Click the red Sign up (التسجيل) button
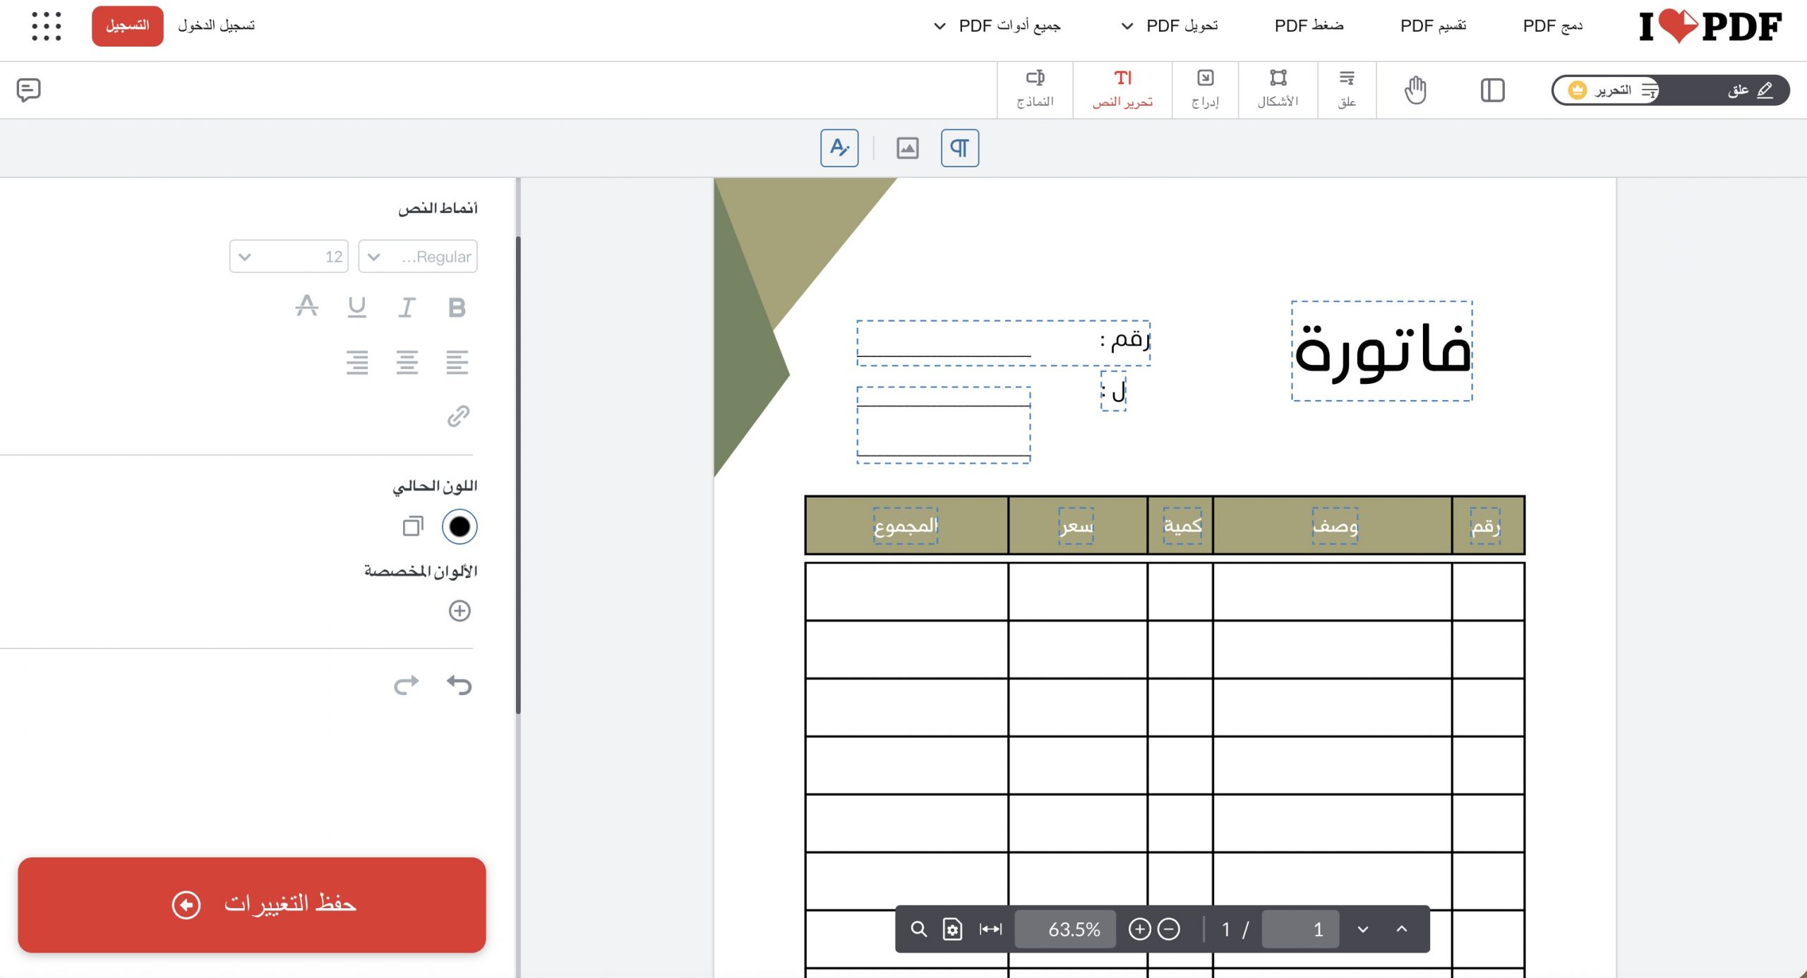This screenshot has height=978, width=1807. [x=128, y=26]
